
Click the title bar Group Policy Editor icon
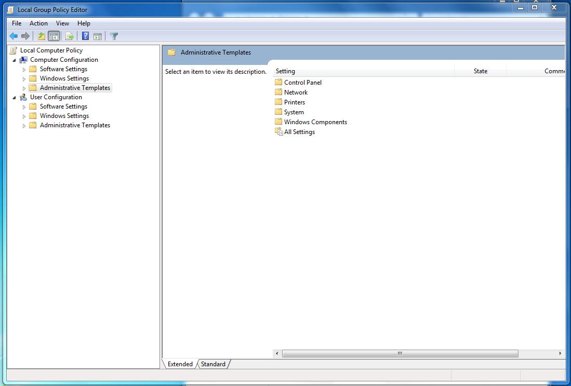[x=11, y=10]
